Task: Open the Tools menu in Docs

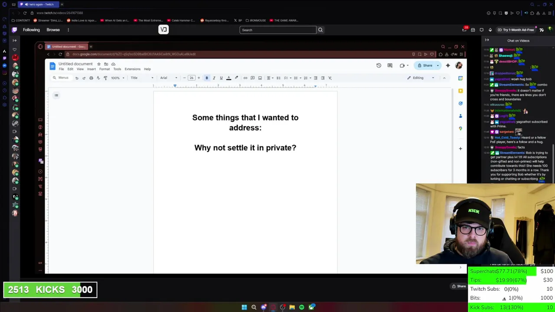Action: (x=117, y=69)
